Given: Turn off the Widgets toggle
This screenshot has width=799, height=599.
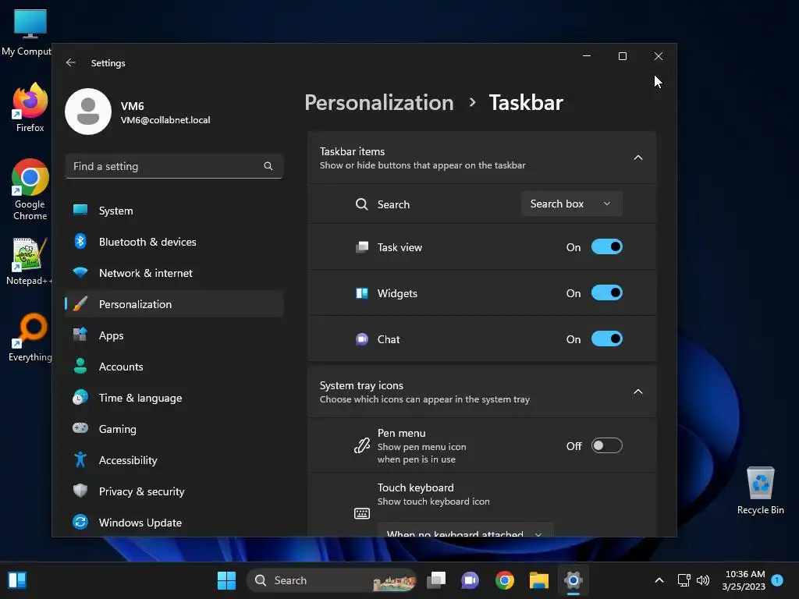Looking at the screenshot, I should [x=606, y=293].
